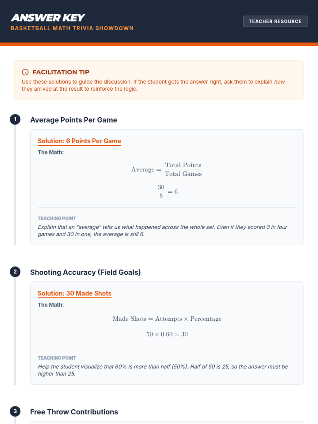Click the info icon beside Facilitation Tip
The height and width of the screenshot is (424, 318).
coord(25,72)
